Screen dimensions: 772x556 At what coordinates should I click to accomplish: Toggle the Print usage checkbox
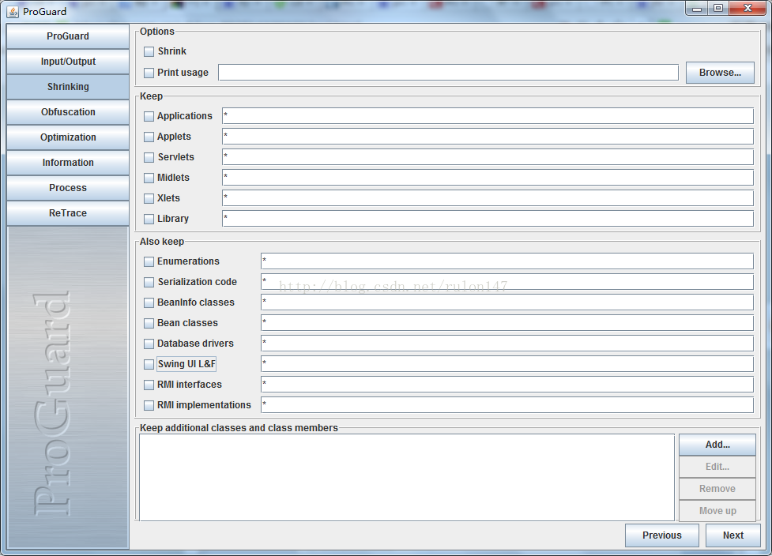[149, 73]
